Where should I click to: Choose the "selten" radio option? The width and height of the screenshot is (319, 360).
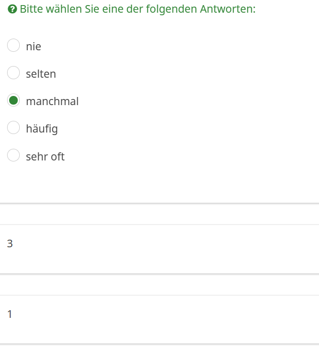tap(13, 73)
